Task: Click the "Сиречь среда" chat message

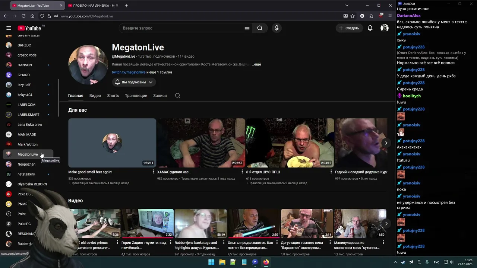Action: click(410, 89)
